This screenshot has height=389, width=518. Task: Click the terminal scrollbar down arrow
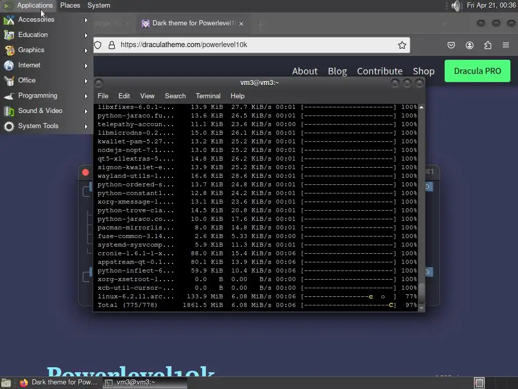click(x=421, y=308)
